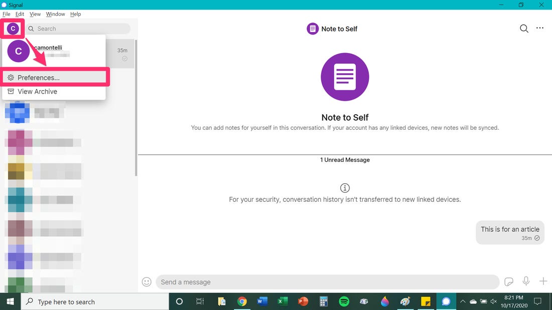Viewport: 552px width, 310px height.
Task: Open Calculator from the taskbar
Action: [324, 301]
